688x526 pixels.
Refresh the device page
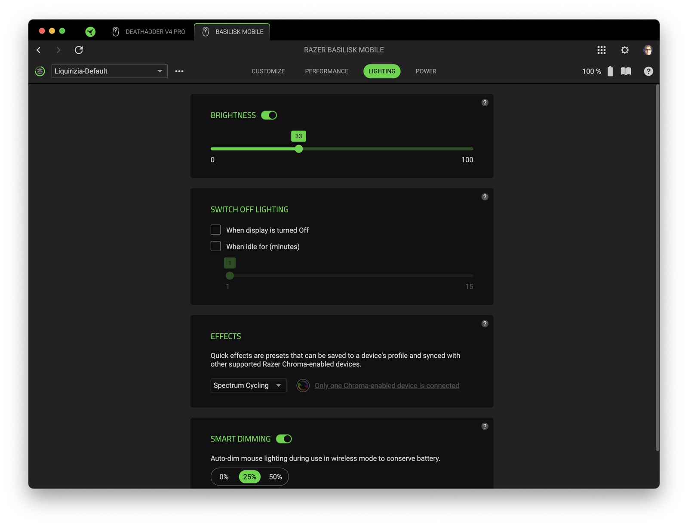tap(79, 50)
